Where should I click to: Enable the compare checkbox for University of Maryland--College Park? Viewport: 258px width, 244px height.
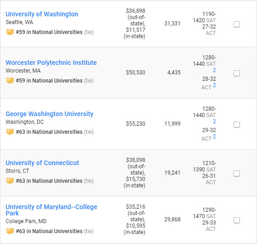pyautogui.click(x=237, y=220)
